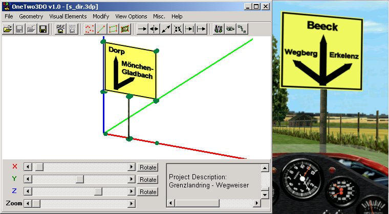The height and width of the screenshot is (214, 389).
Task: Click the description box's right scroll arrow
Action: [257, 203]
